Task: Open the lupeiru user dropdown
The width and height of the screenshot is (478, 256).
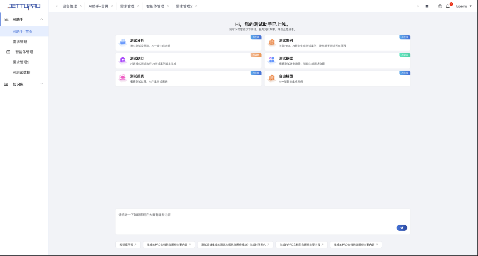Action: tap(464, 6)
